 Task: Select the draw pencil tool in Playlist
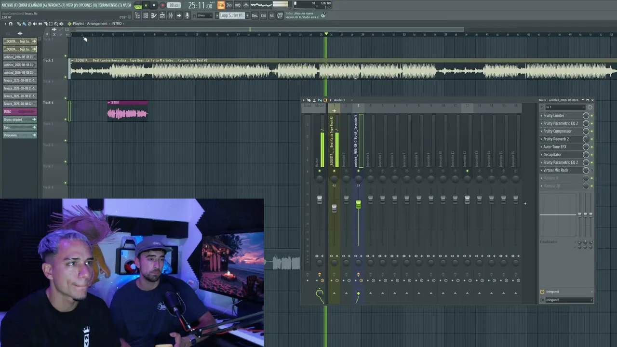(19, 24)
